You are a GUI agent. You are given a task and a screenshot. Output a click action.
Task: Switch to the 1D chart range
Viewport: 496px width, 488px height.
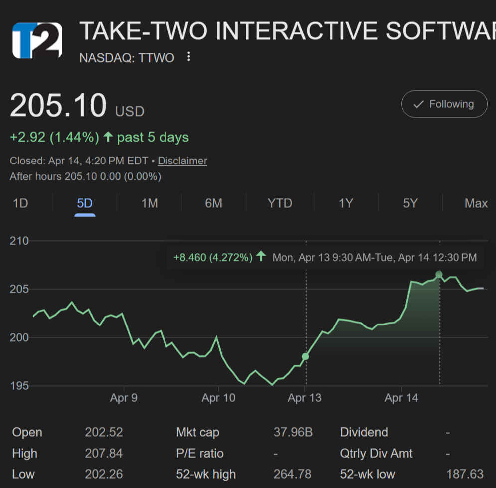click(x=20, y=203)
